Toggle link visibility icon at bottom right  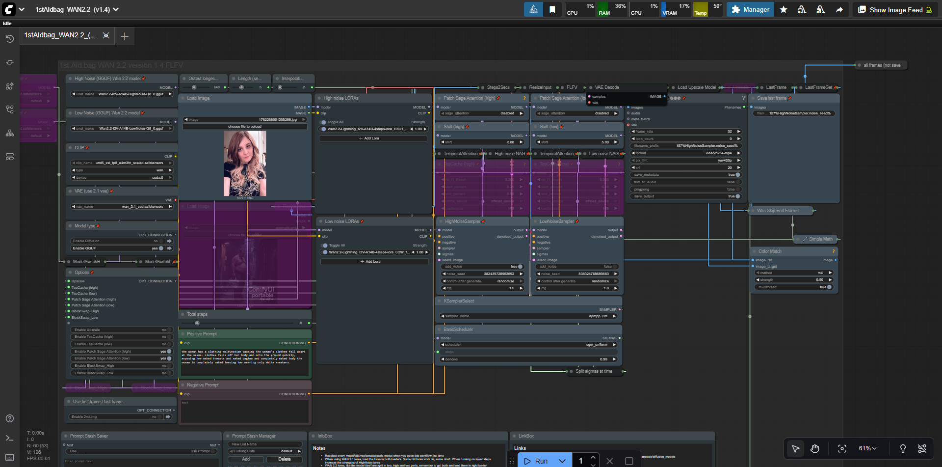922,448
